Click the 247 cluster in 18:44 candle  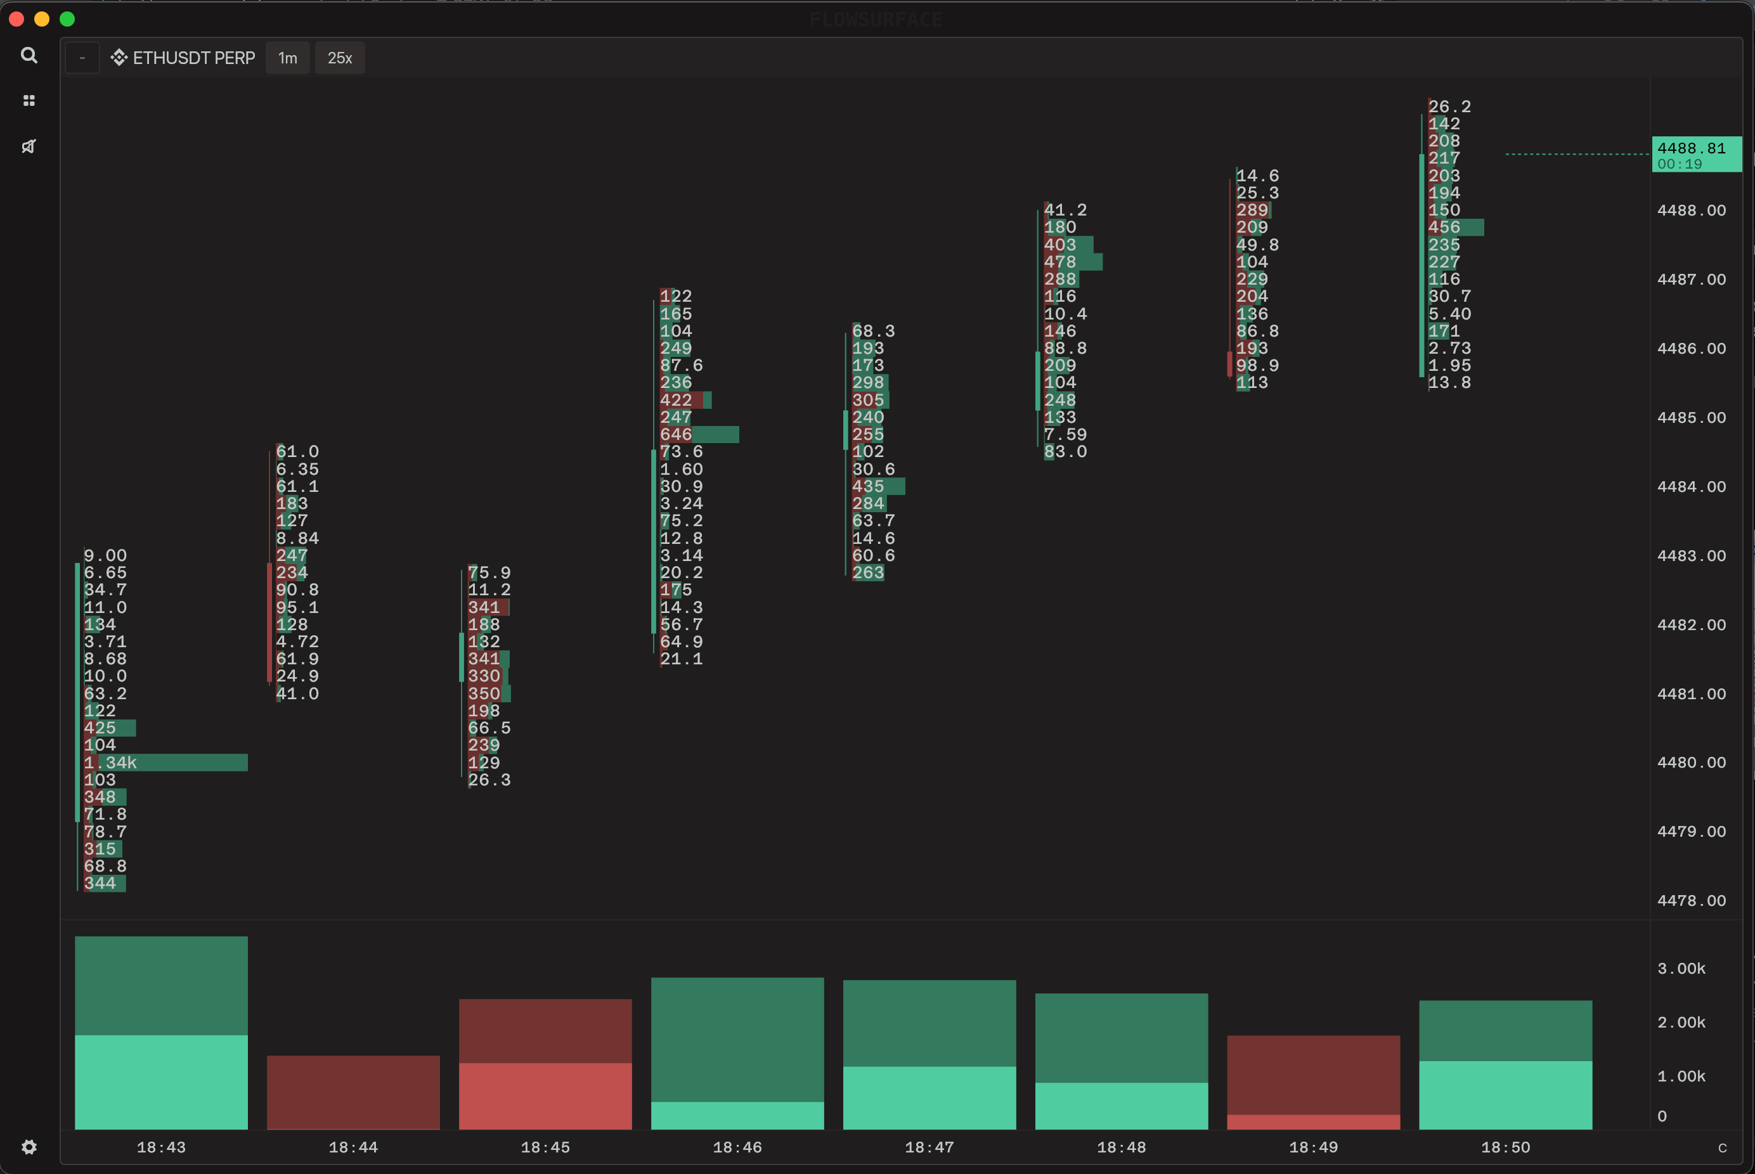pyautogui.click(x=291, y=555)
